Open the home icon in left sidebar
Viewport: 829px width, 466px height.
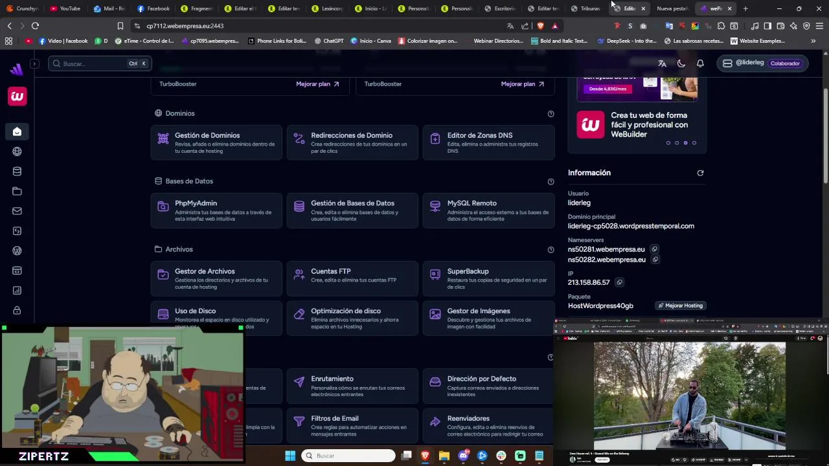coord(17,131)
